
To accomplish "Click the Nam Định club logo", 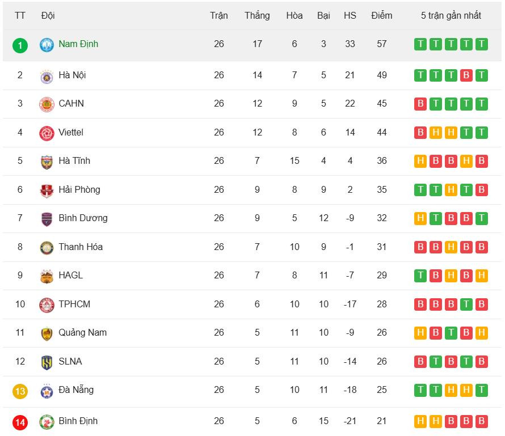I will pos(47,45).
